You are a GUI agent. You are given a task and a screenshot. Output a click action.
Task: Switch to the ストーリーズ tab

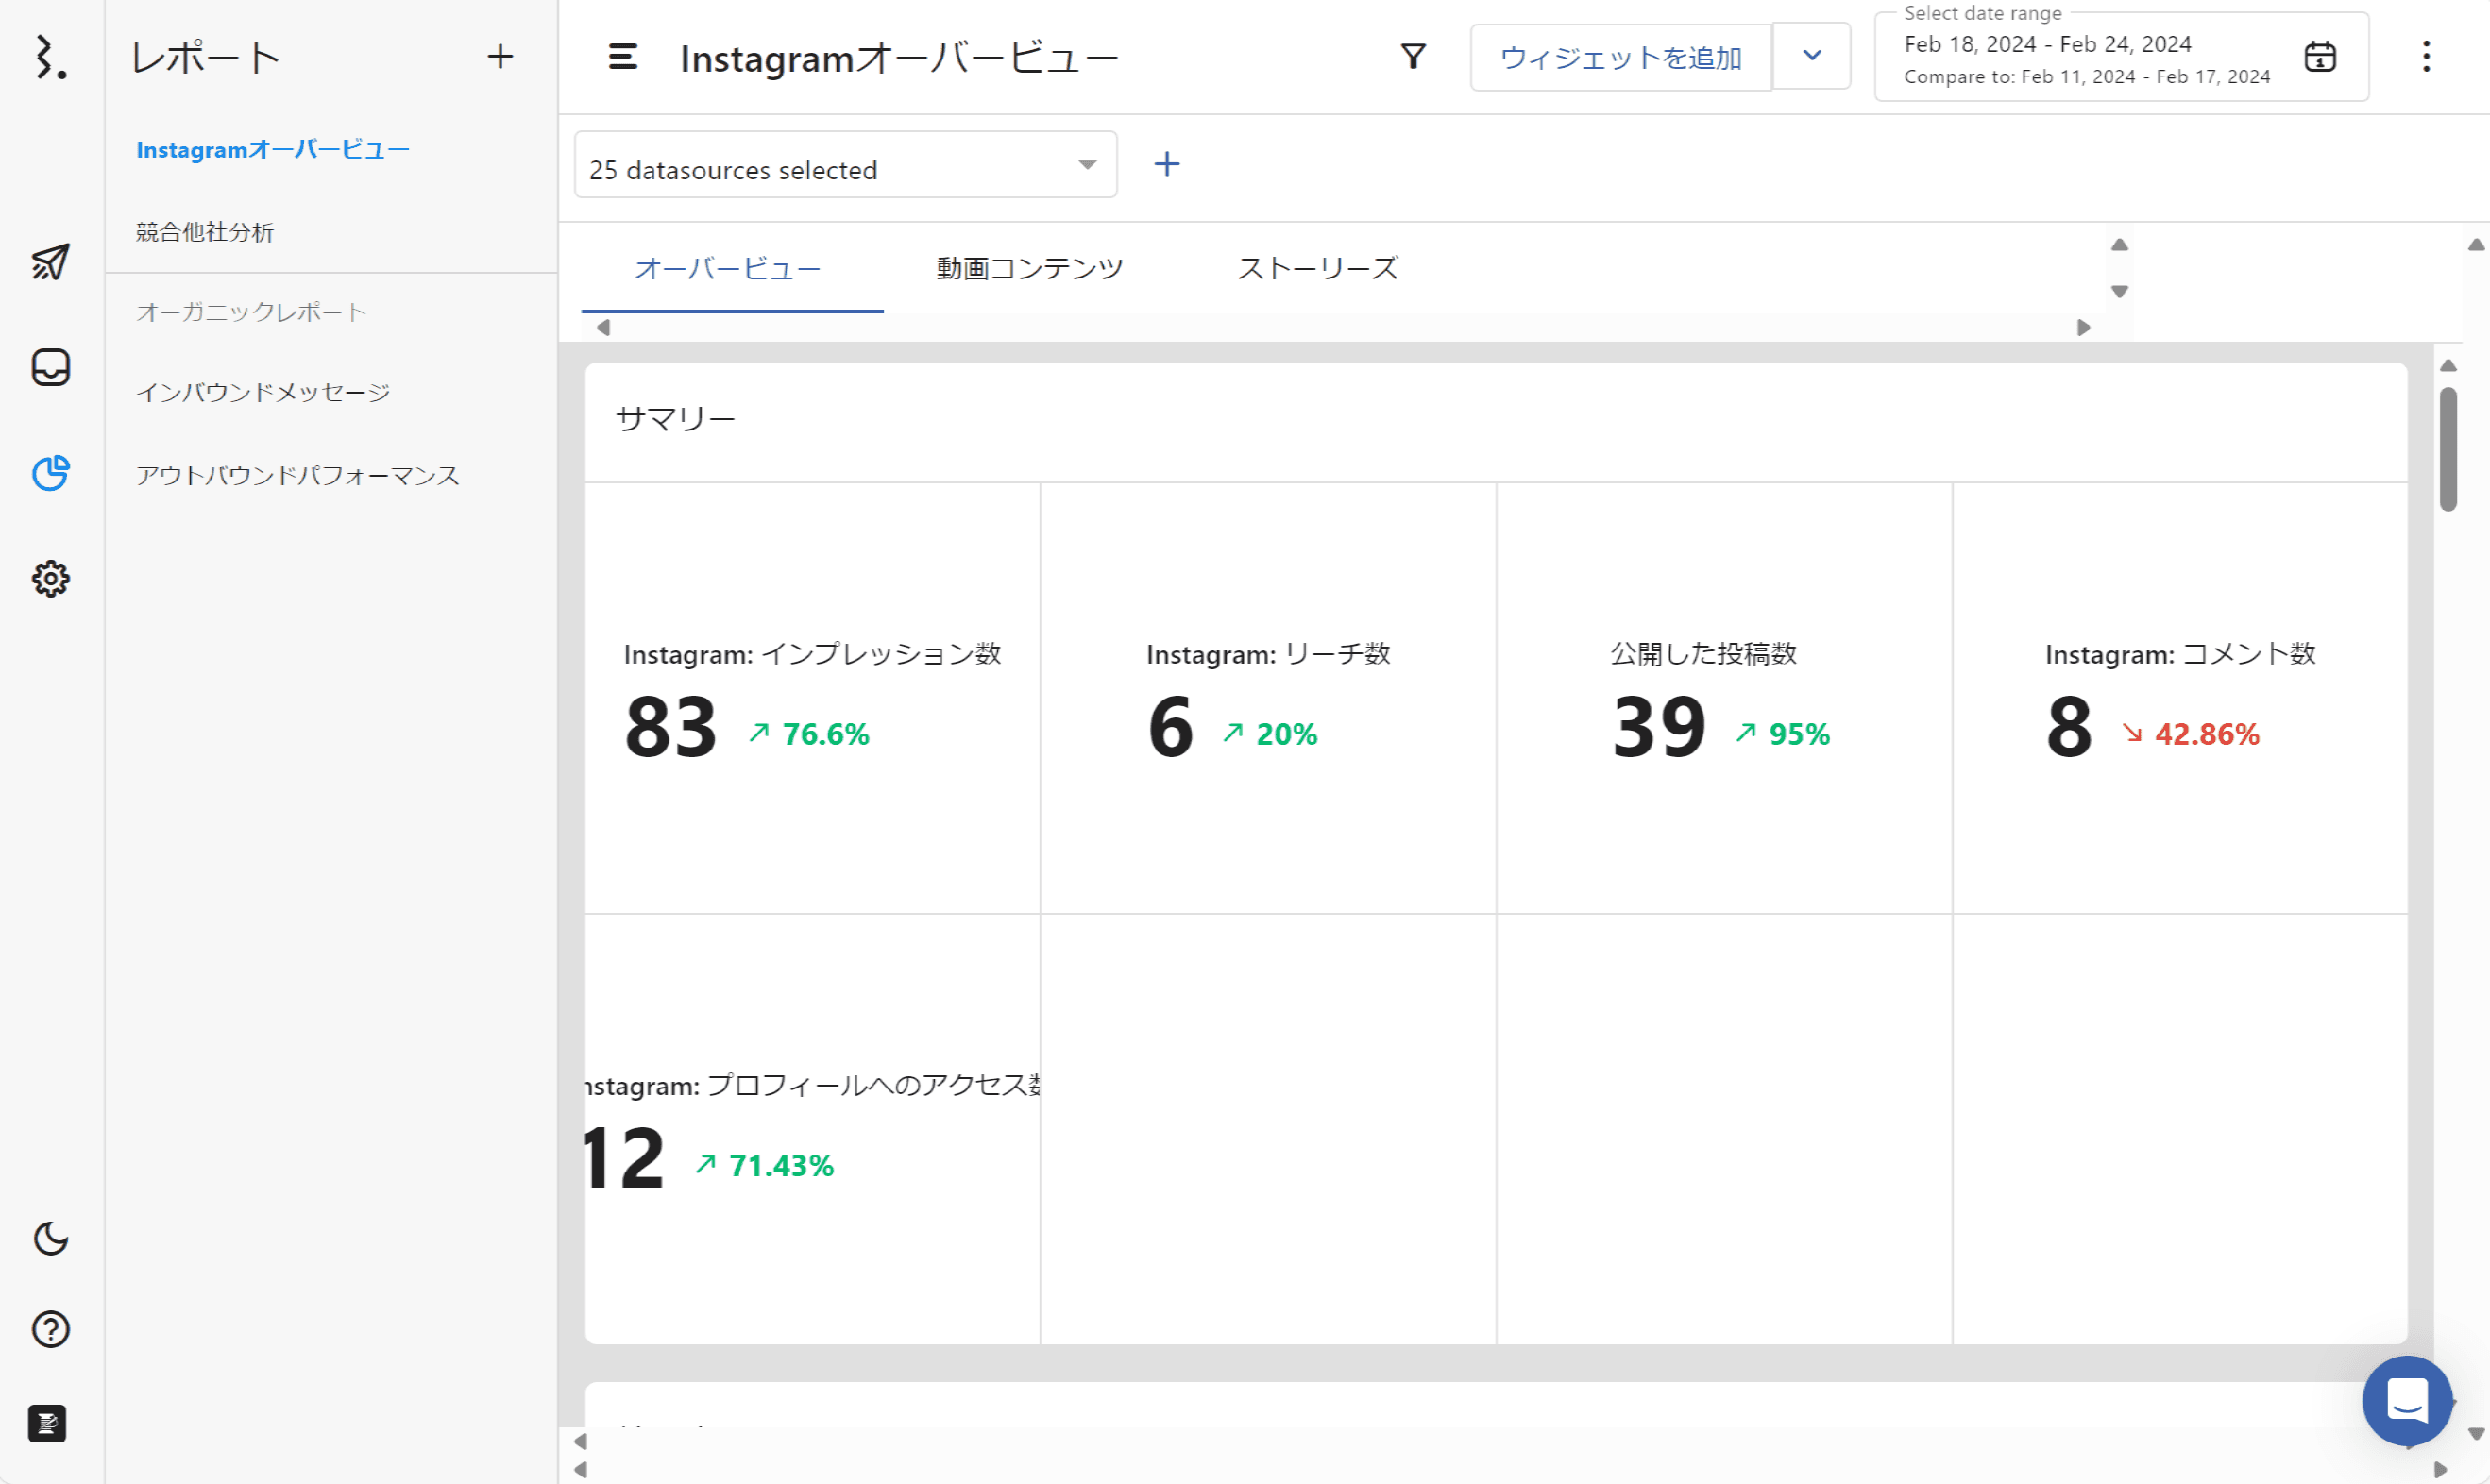click(x=1317, y=268)
